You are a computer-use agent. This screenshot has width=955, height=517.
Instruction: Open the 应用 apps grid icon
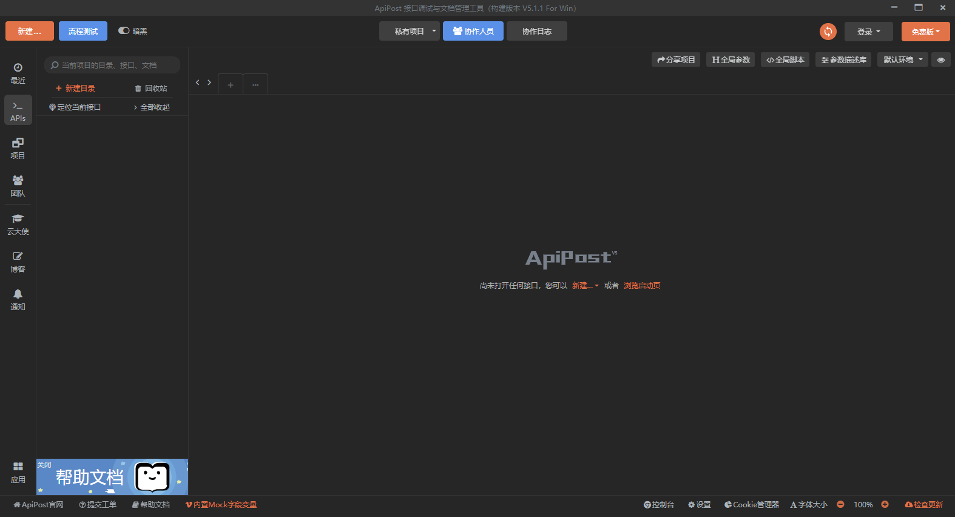coord(18,473)
